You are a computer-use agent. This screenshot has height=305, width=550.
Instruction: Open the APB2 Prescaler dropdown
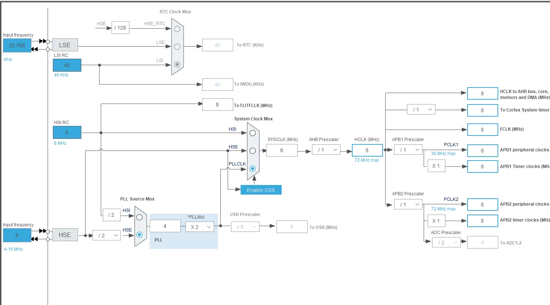click(x=408, y=204)
